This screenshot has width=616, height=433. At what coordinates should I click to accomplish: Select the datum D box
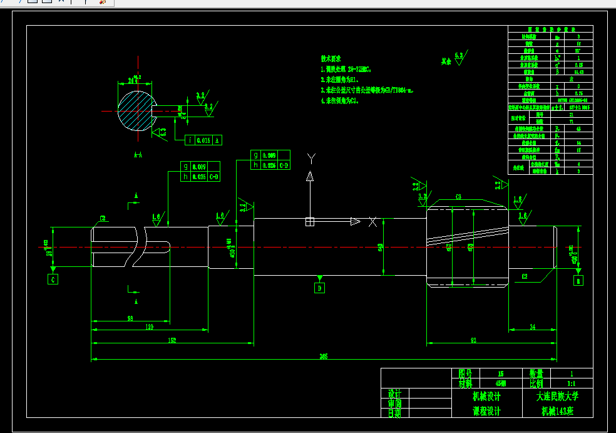[319, 288]
